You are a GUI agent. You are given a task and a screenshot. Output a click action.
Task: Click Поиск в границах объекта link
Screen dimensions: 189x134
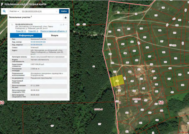click(53, 31)
